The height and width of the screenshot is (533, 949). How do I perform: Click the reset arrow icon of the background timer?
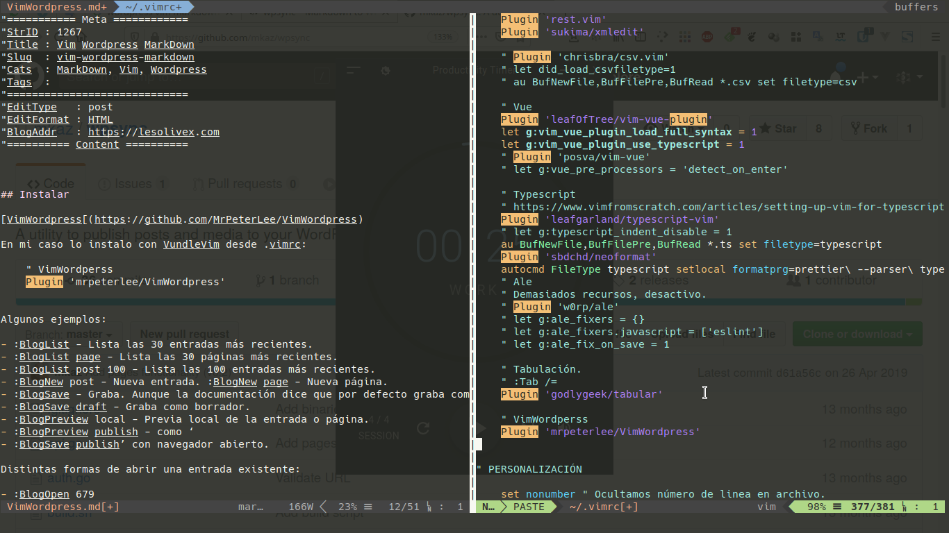click(423, 429)
